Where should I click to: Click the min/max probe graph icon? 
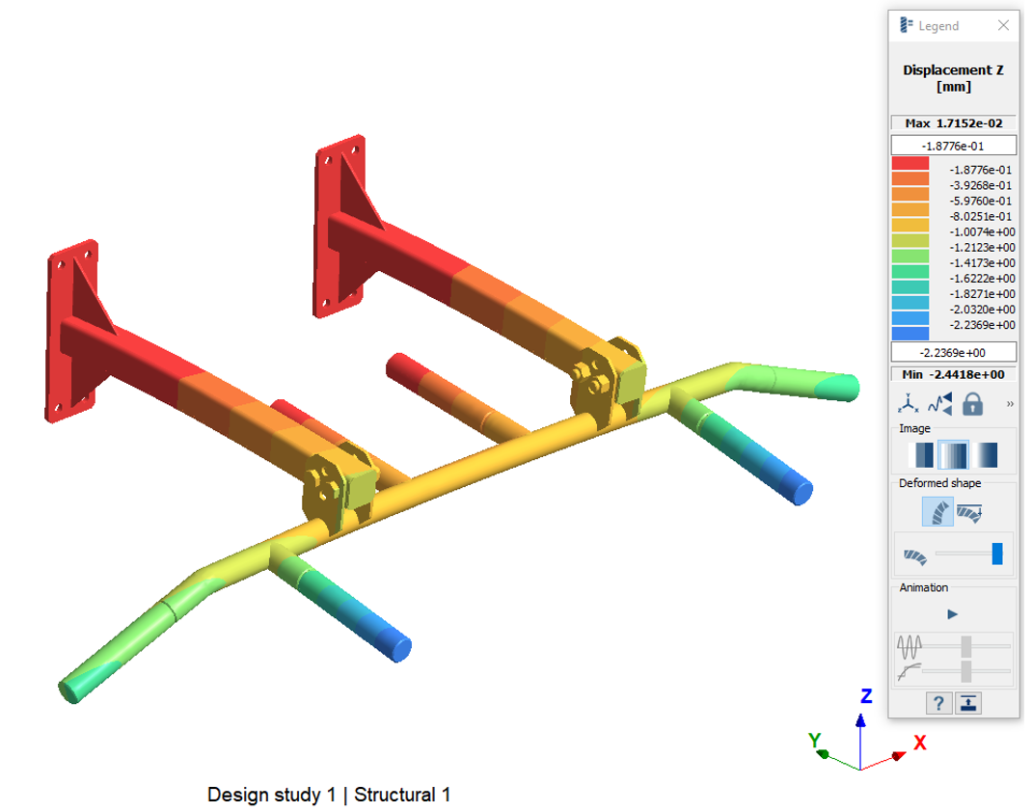(940, 404)
